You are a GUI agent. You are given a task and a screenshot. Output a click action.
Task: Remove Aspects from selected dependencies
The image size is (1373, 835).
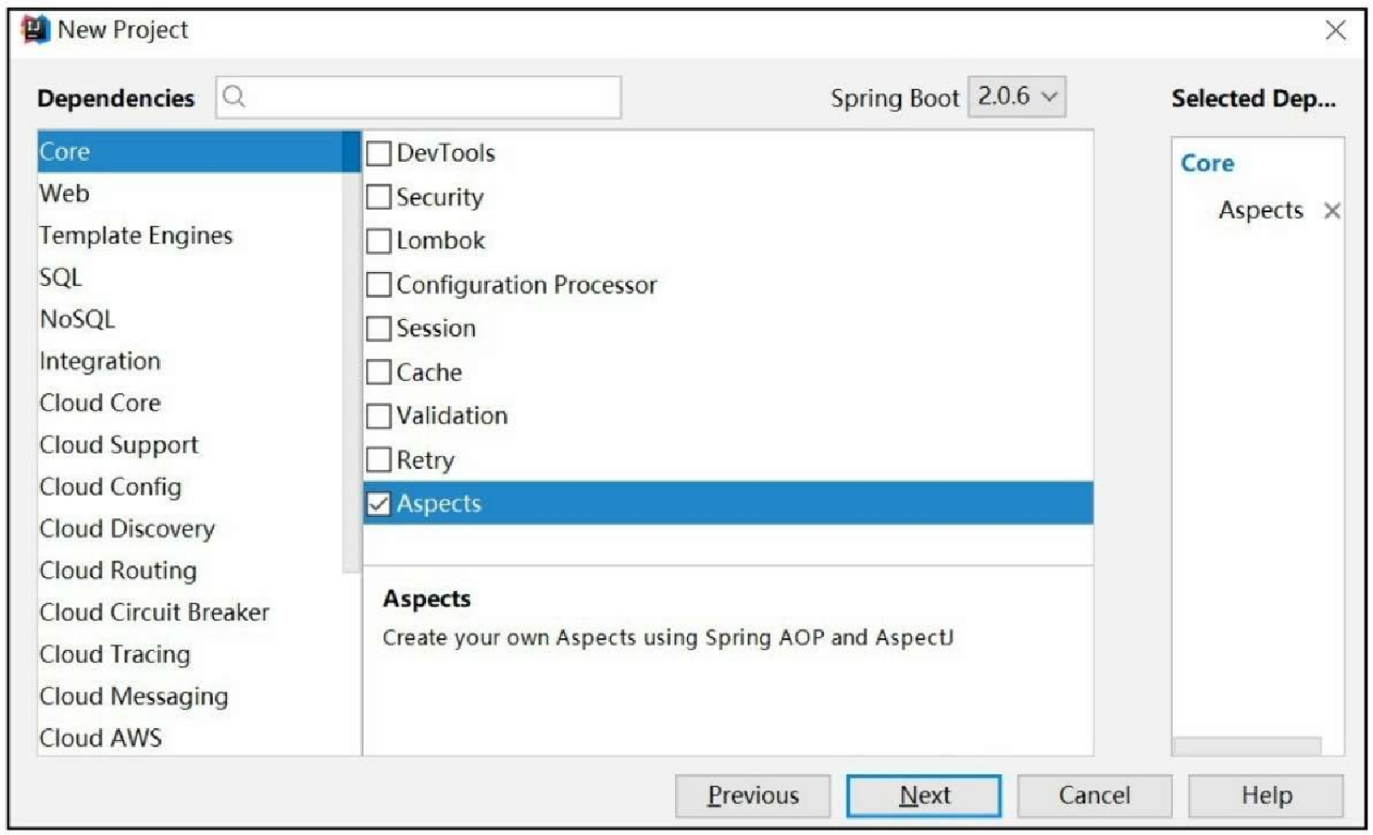tap(1331, 210)
